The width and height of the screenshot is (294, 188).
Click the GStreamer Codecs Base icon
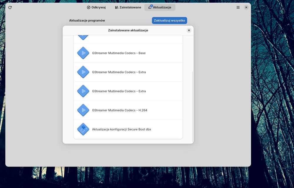click(83, 53)
